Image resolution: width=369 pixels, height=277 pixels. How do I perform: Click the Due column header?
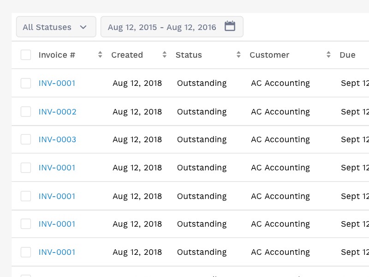point(347,54)
